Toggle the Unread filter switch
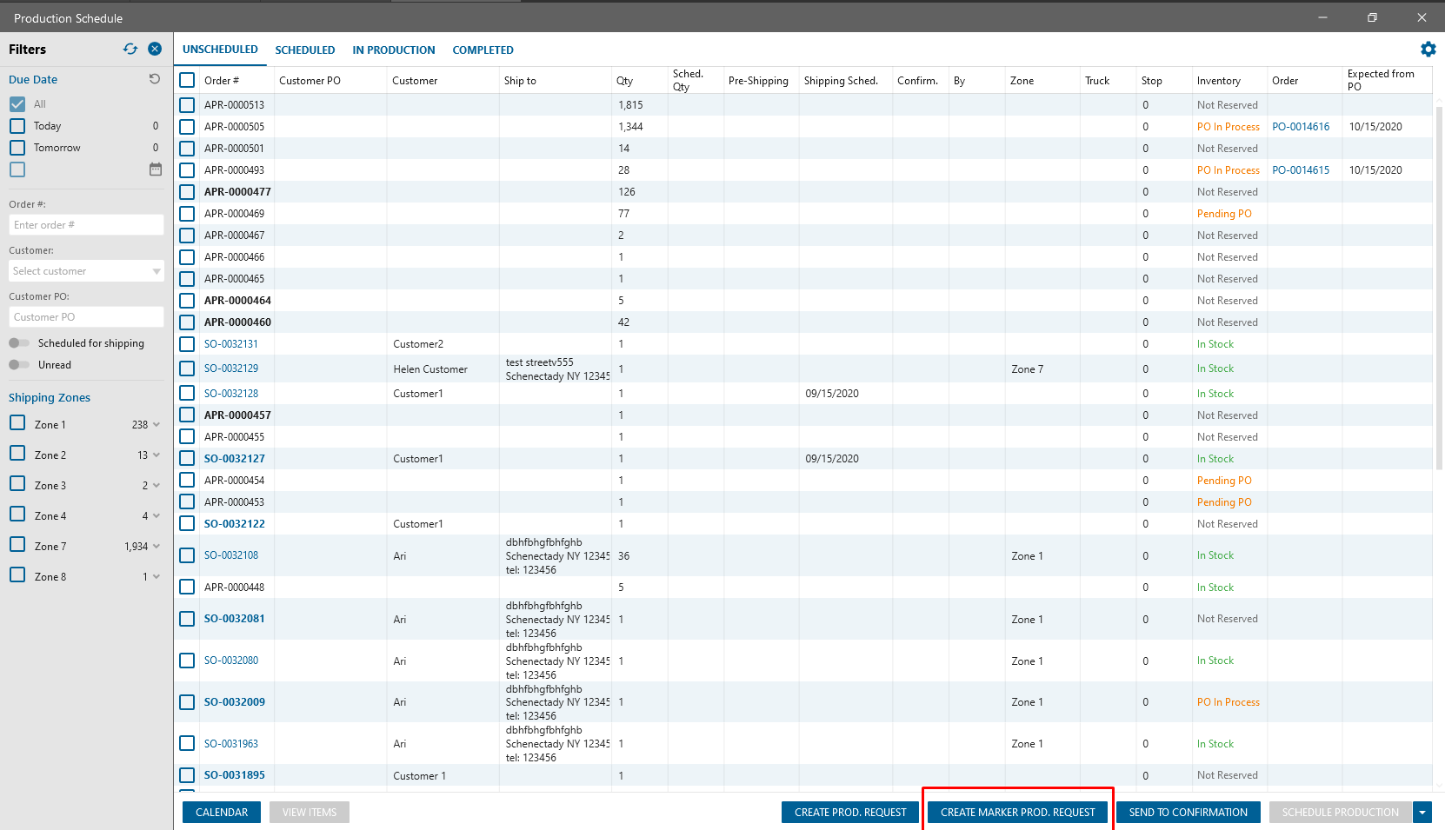Screen dimensions: 1445x830 tap(19, 365)
